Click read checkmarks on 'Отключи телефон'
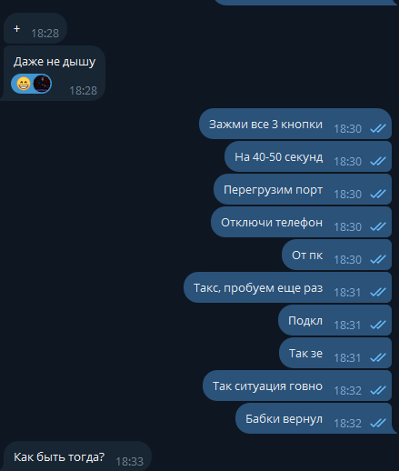399x471 pixels. (378, 226)
